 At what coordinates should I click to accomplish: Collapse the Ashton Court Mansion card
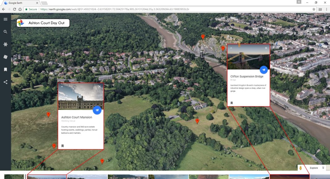(62, 87)
